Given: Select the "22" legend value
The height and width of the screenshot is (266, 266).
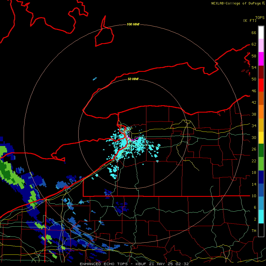Looking at the screenshot, I should [x=254, y=161].
